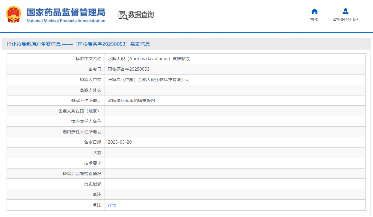This screenshot has width=373, height=217.
Task: Click the 备案日期 label
Action: coord(93,142)
